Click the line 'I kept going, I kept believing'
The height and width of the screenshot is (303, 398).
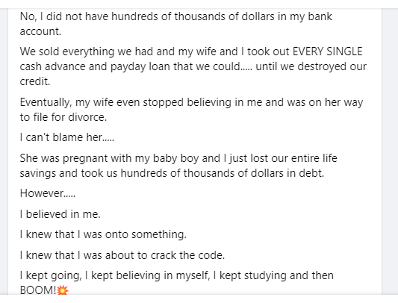tap(177, 275)
